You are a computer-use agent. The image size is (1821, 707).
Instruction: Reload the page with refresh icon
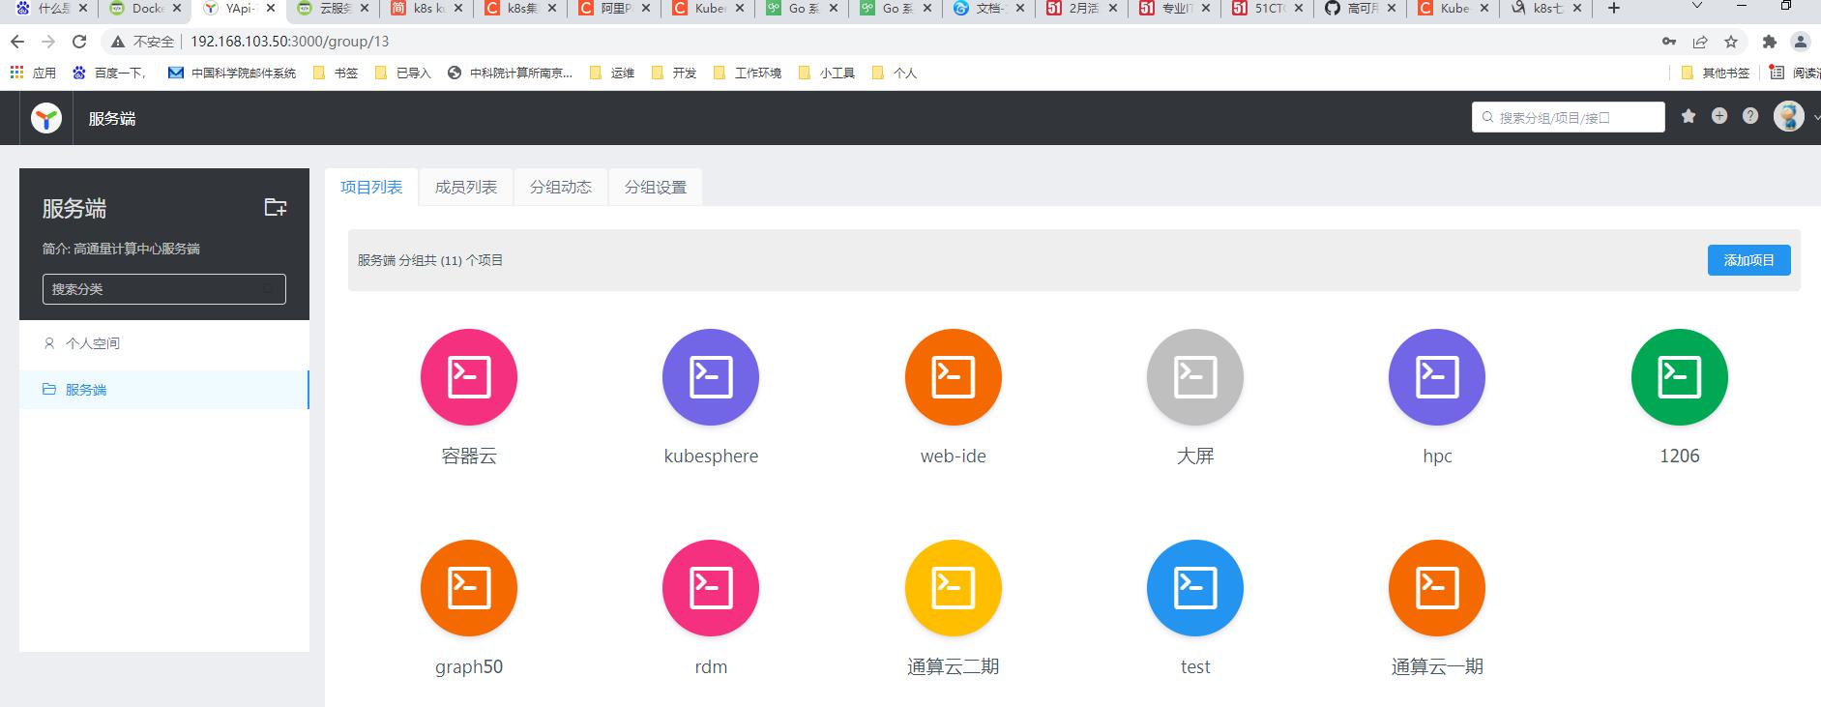point(79,42)
